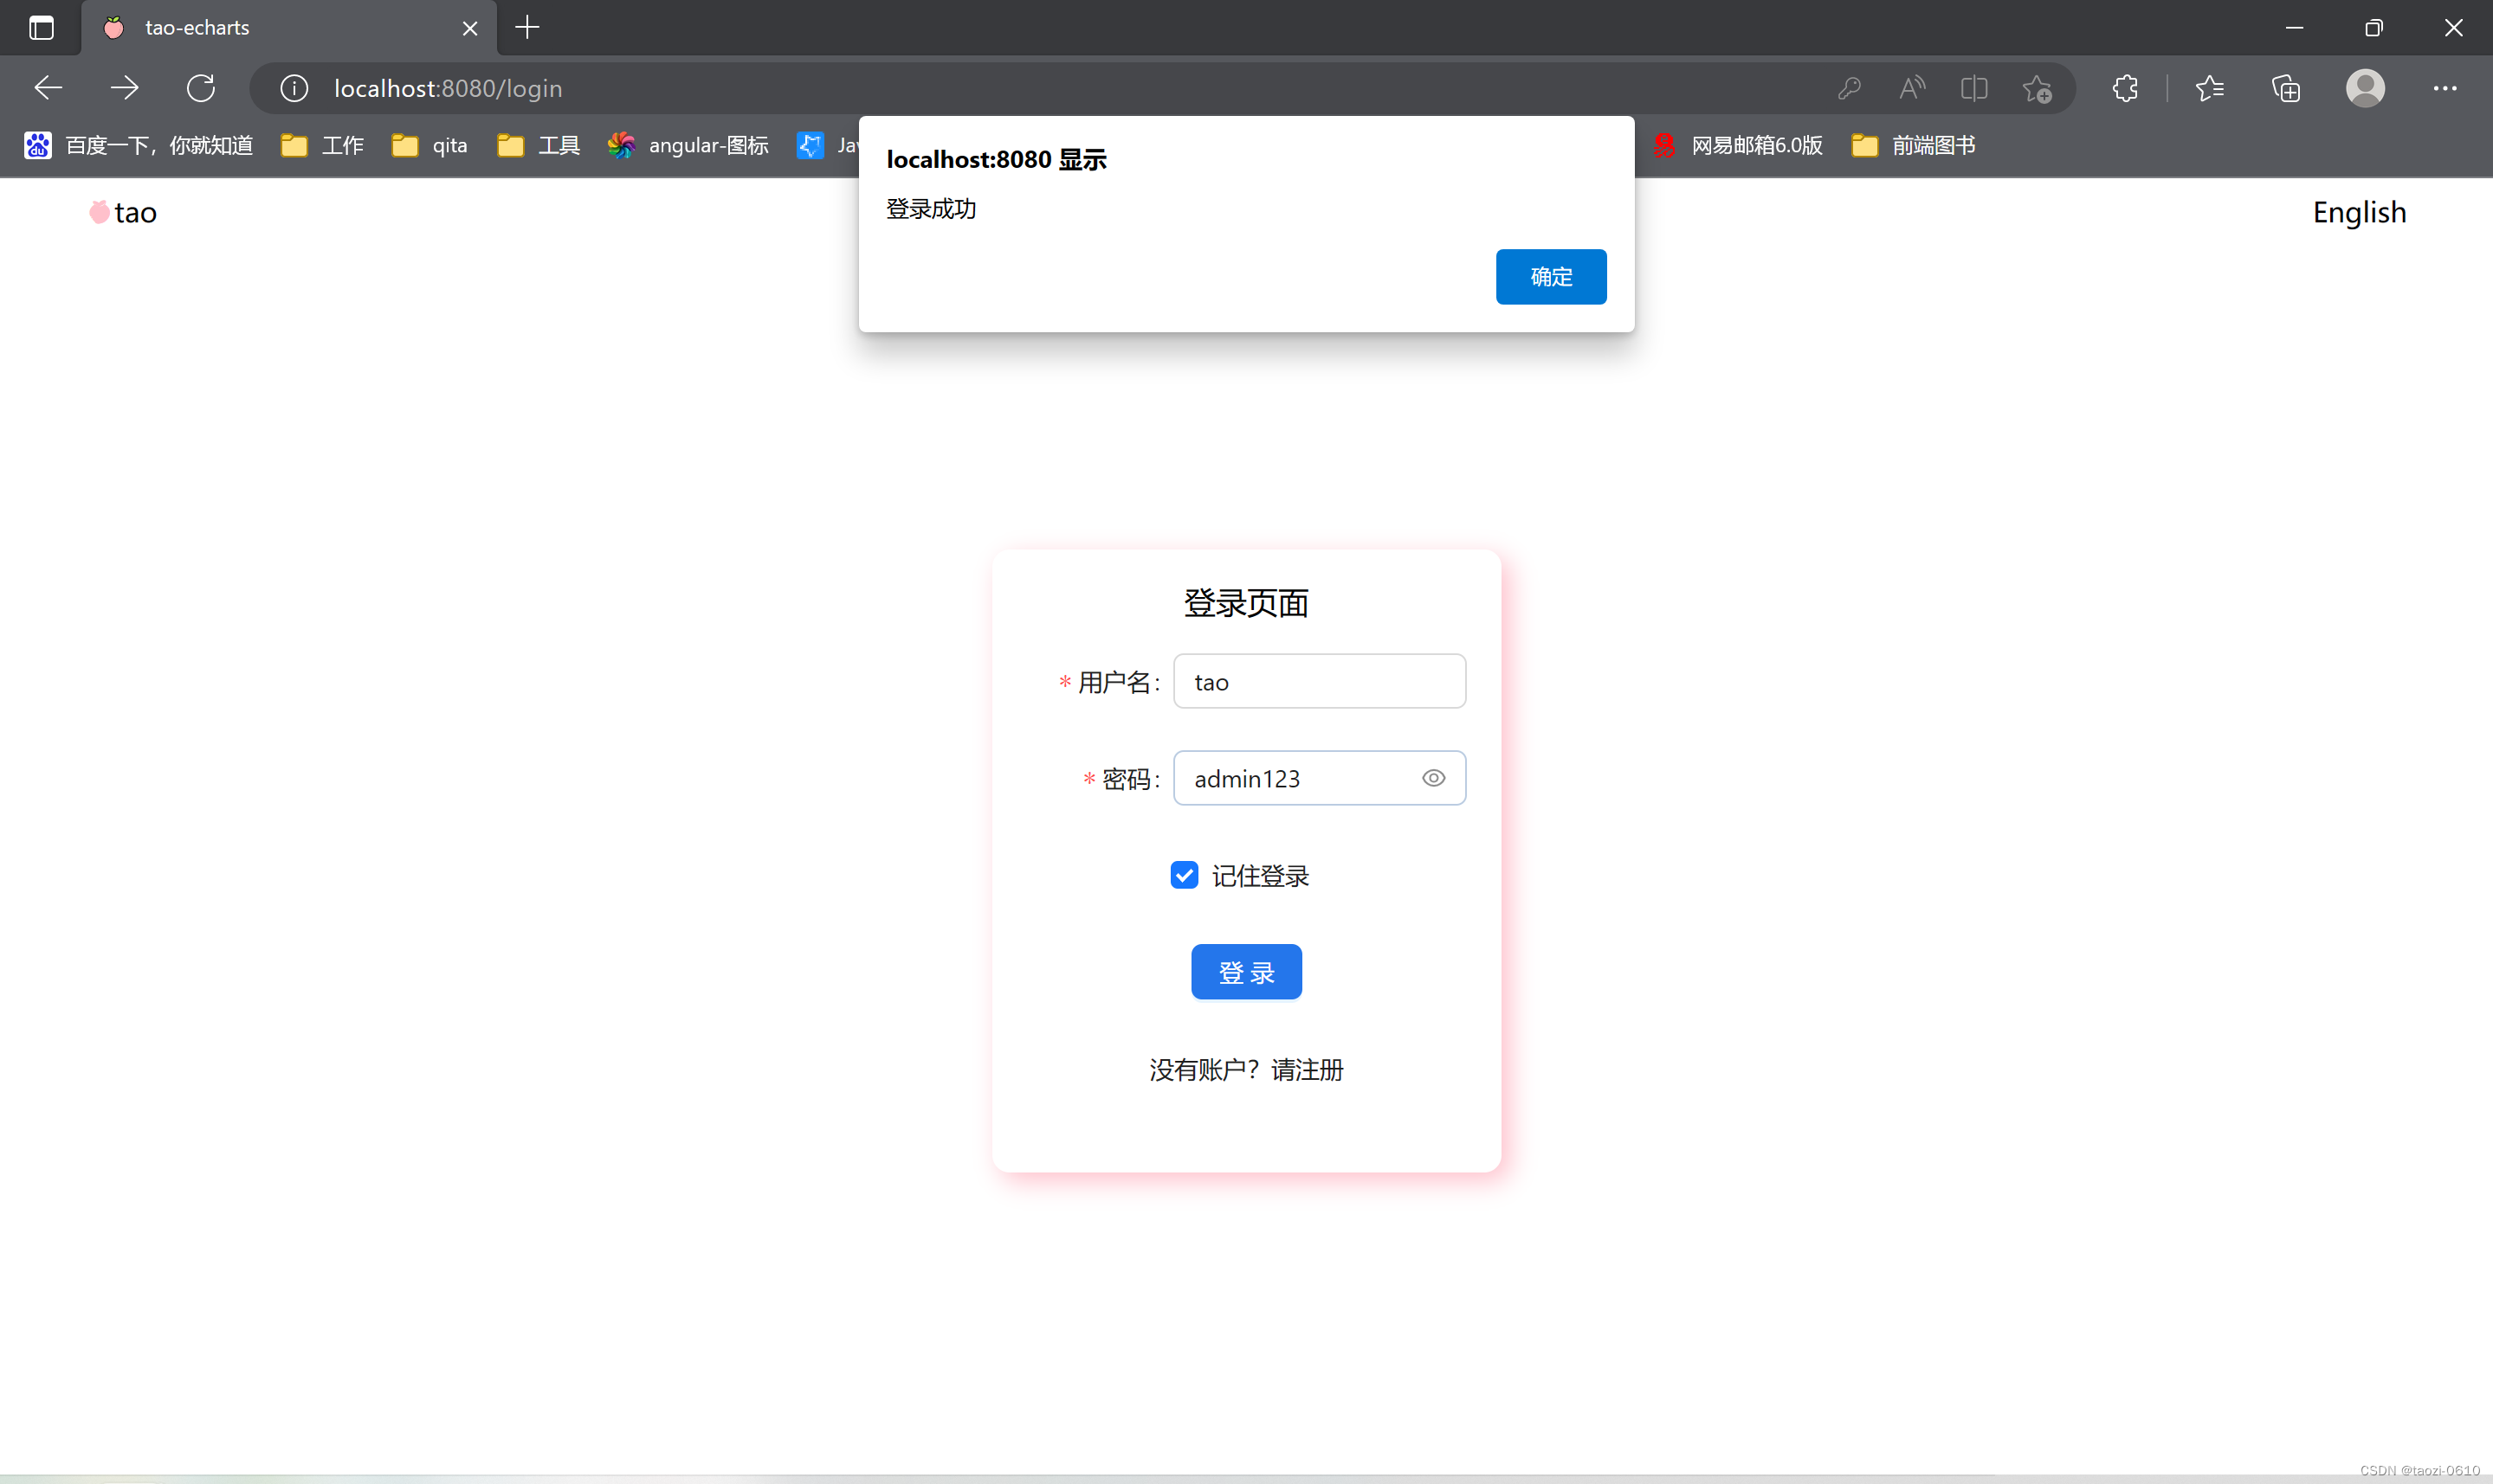Viewport: 2493px width, 1484px height.
Task: Add page to favorites star icon
Action: 2037,88
